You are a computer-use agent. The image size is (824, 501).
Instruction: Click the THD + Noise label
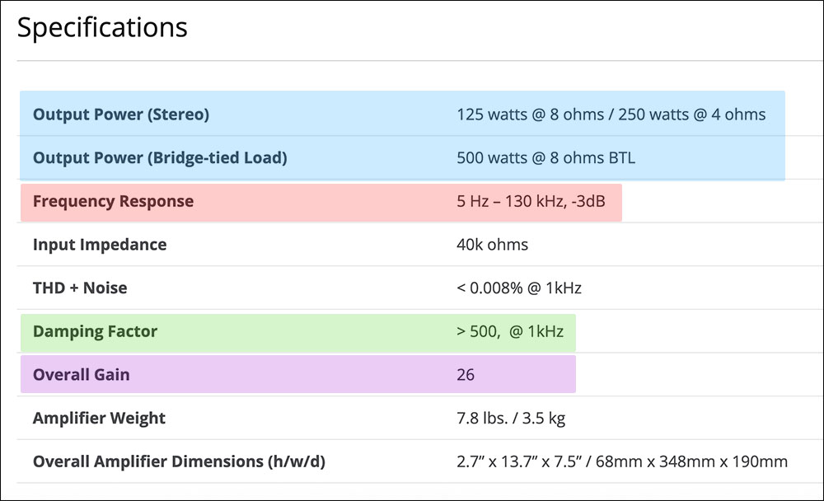click(x=80, y=288)
